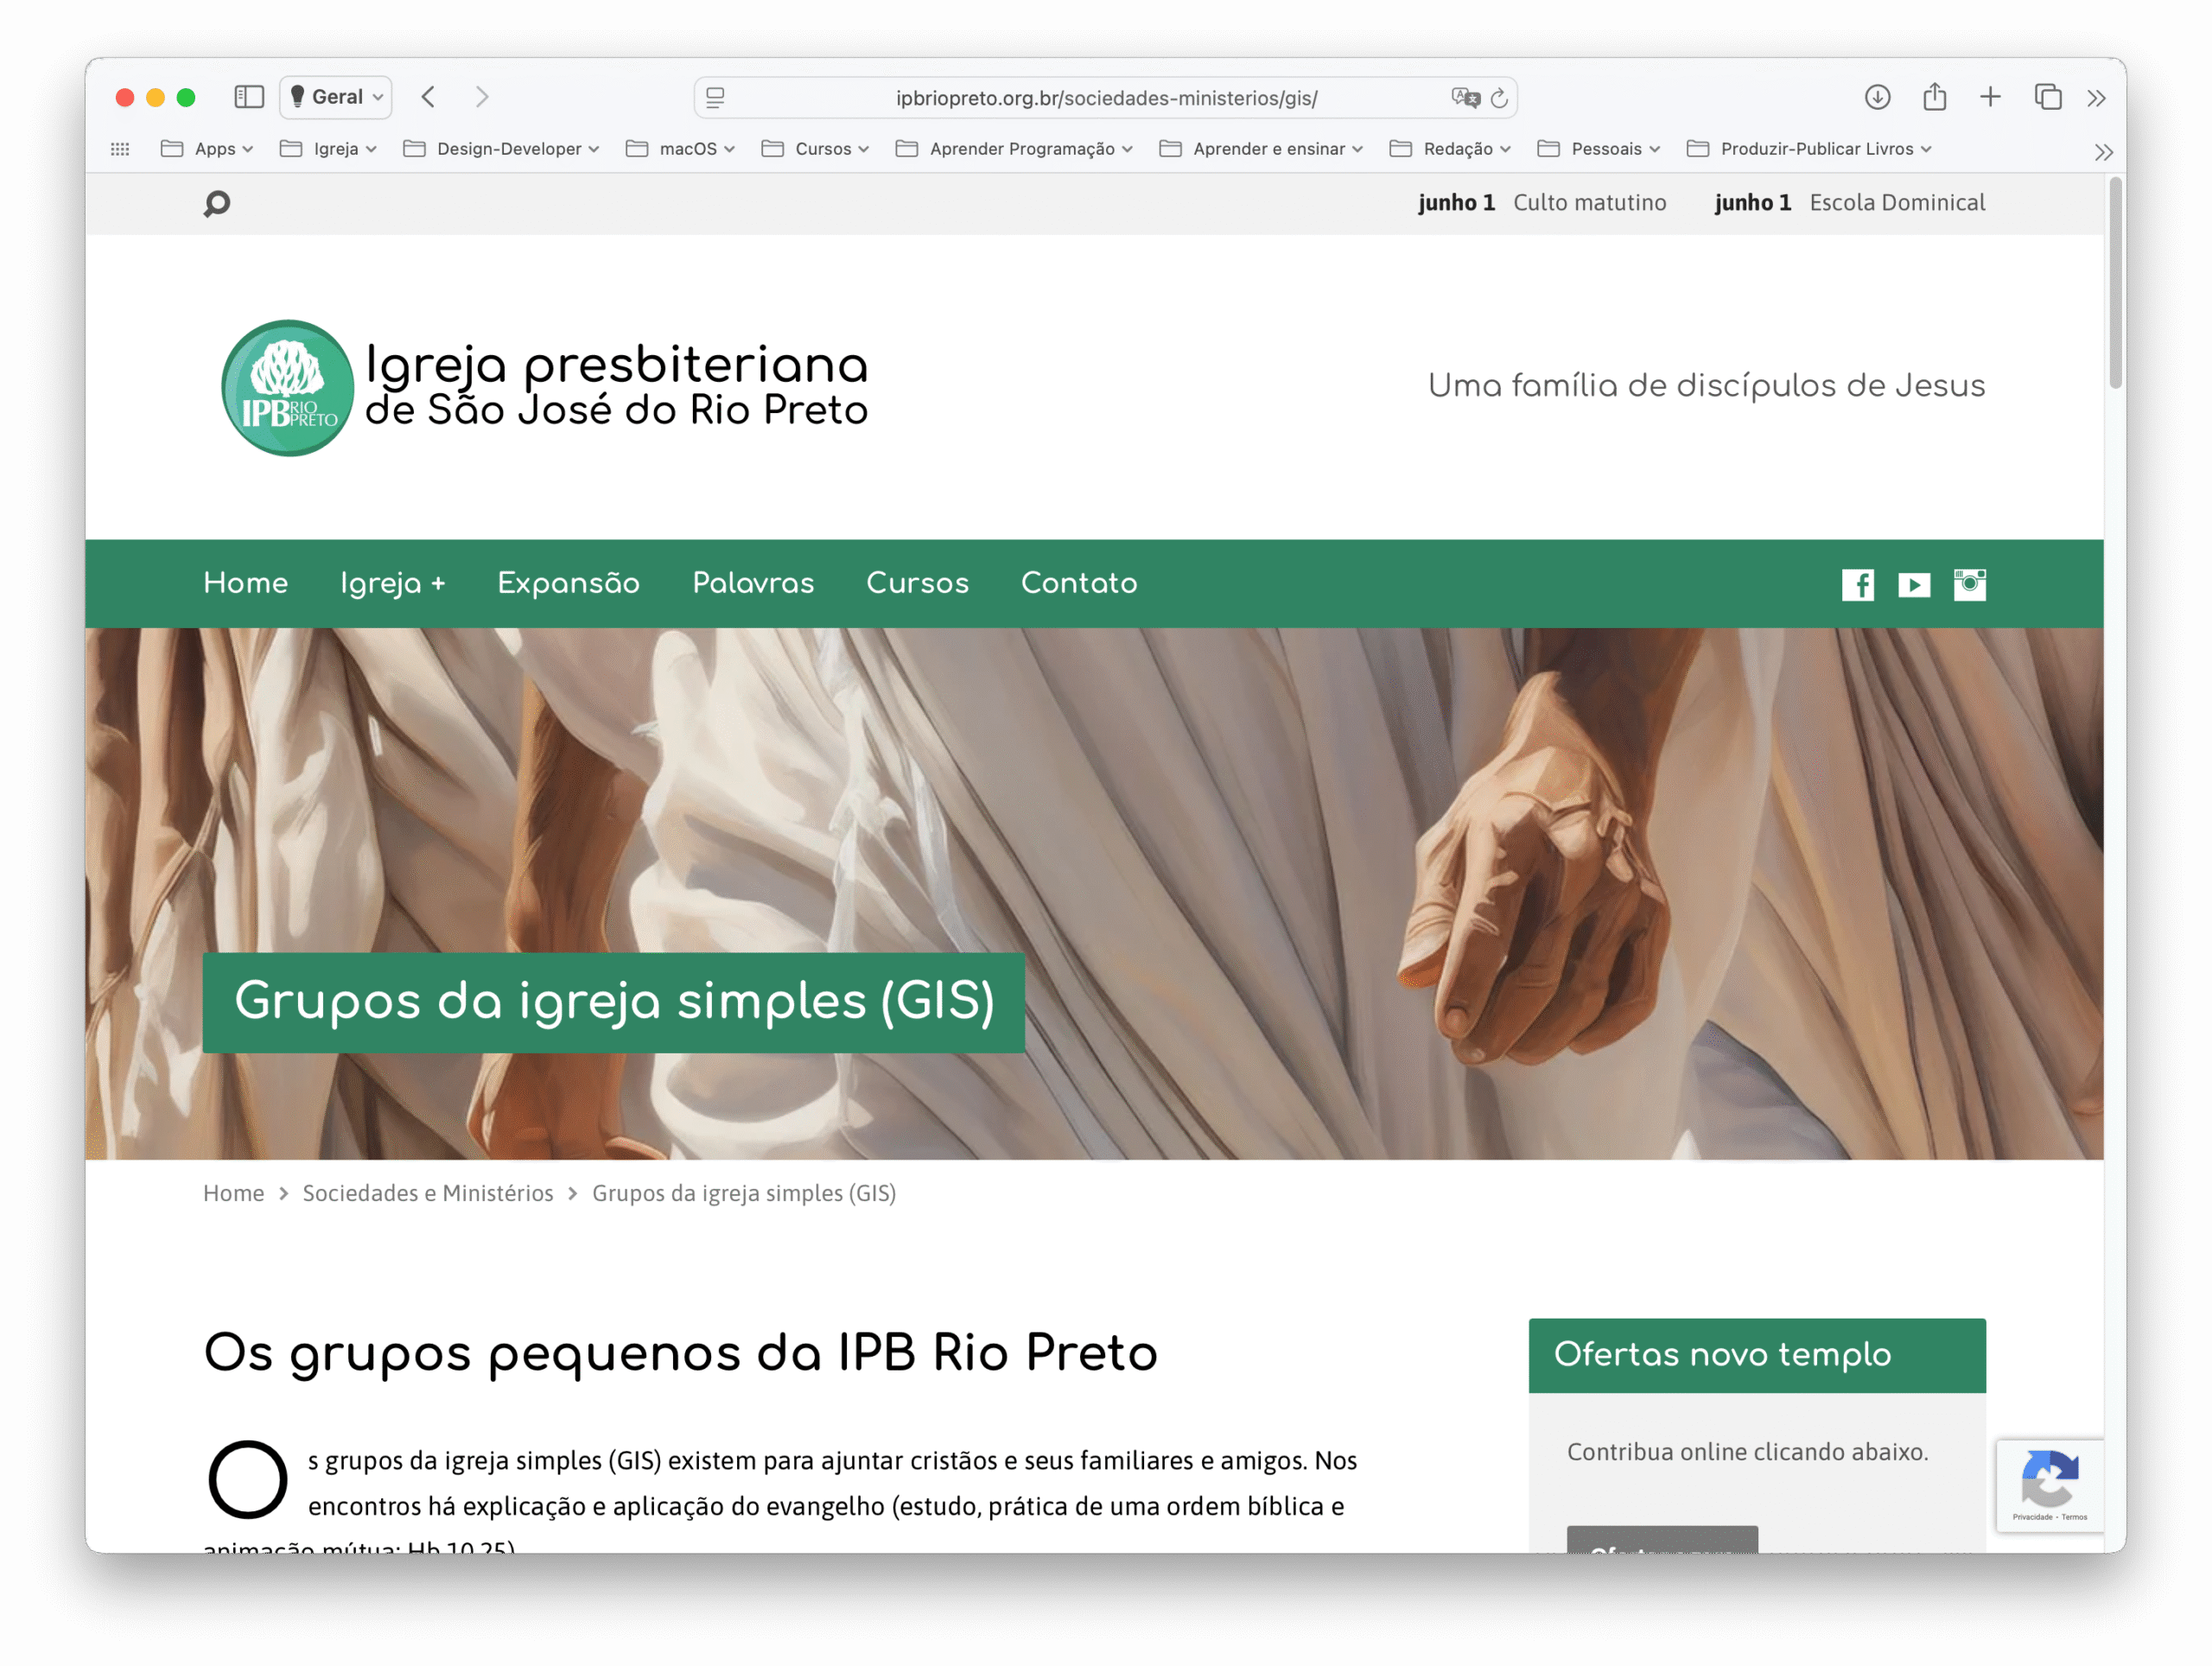The width and height of the screenshot is (2212, 1666).
Task: Go to the Expansão menu item
Action: (x=569, y=583)
